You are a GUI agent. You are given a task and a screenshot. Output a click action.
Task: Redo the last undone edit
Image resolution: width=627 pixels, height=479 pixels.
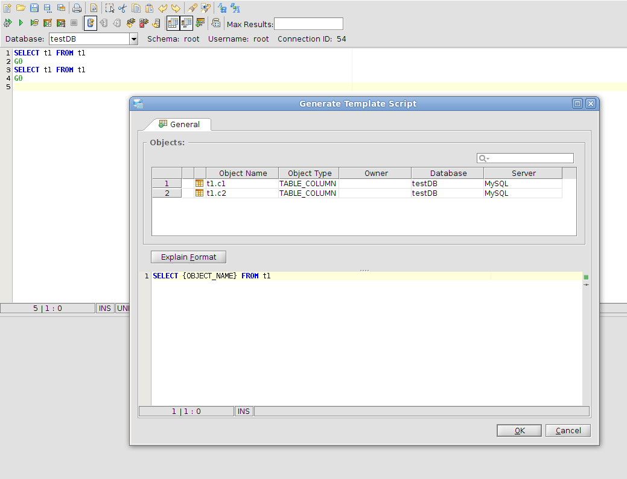point(176,8)
